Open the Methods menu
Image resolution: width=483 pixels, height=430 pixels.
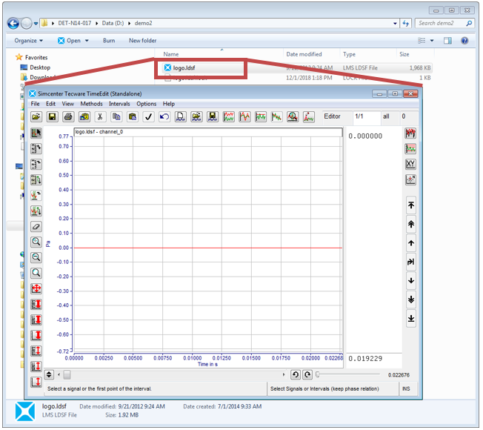point(91,104)
